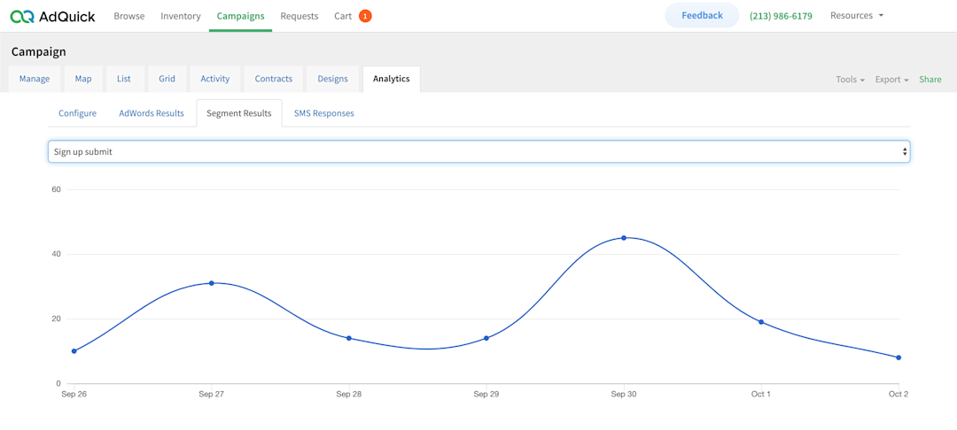
Task: Expand the Export dropdown
Action: coord(891,80)
